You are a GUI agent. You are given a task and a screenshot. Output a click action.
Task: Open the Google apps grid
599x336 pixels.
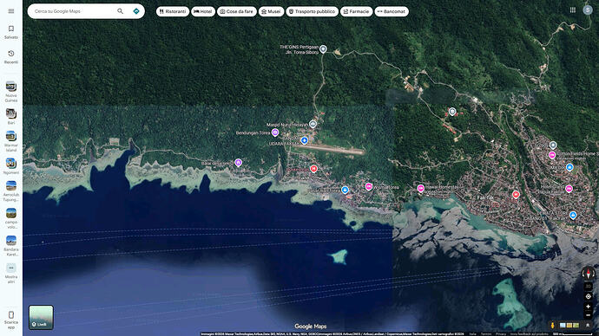tap(573, 10)
